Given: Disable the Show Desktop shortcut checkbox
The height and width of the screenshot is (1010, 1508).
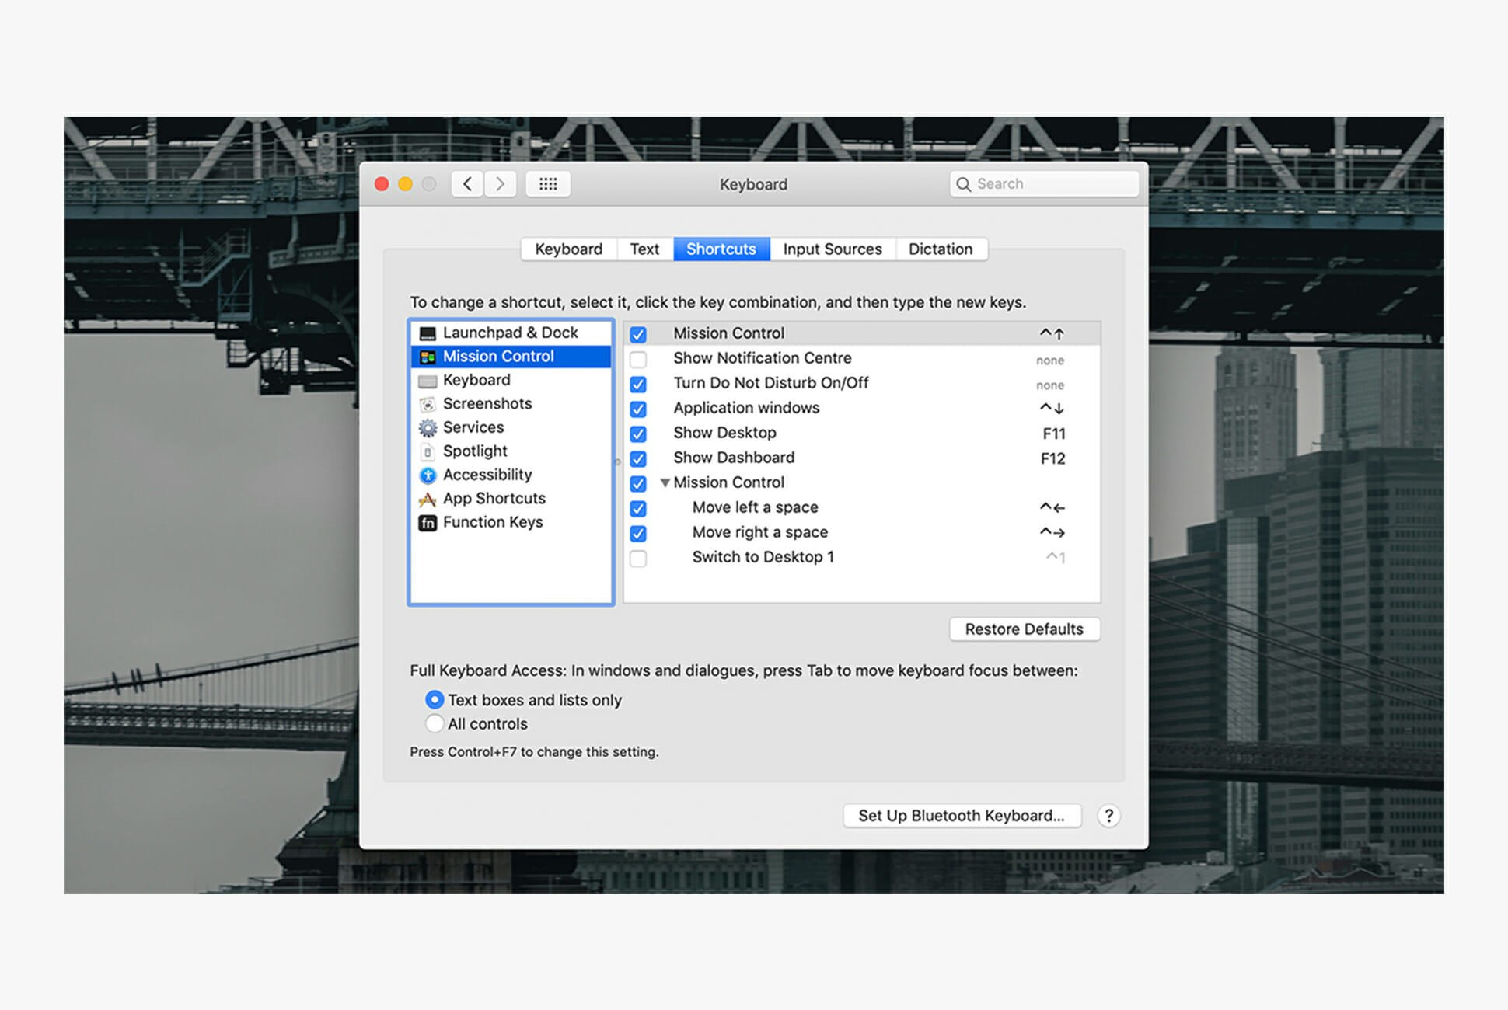Looking at the screenshot, I should pyautogui.click(x=638, y=434).
